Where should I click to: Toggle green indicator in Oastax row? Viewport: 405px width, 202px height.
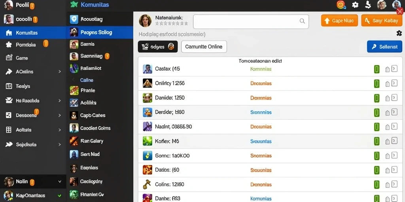click(377, 69)
